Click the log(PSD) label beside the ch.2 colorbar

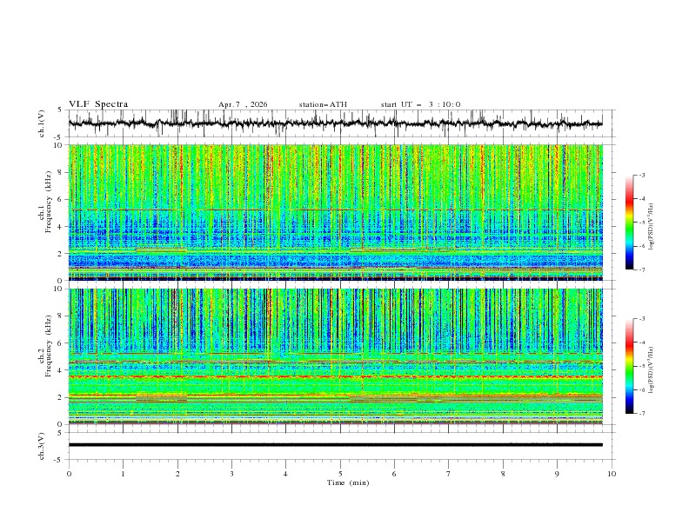pyautogui.click(x=652, y=370)
